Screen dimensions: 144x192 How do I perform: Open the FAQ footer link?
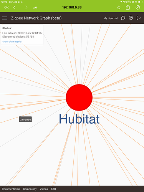click(53, 189)
